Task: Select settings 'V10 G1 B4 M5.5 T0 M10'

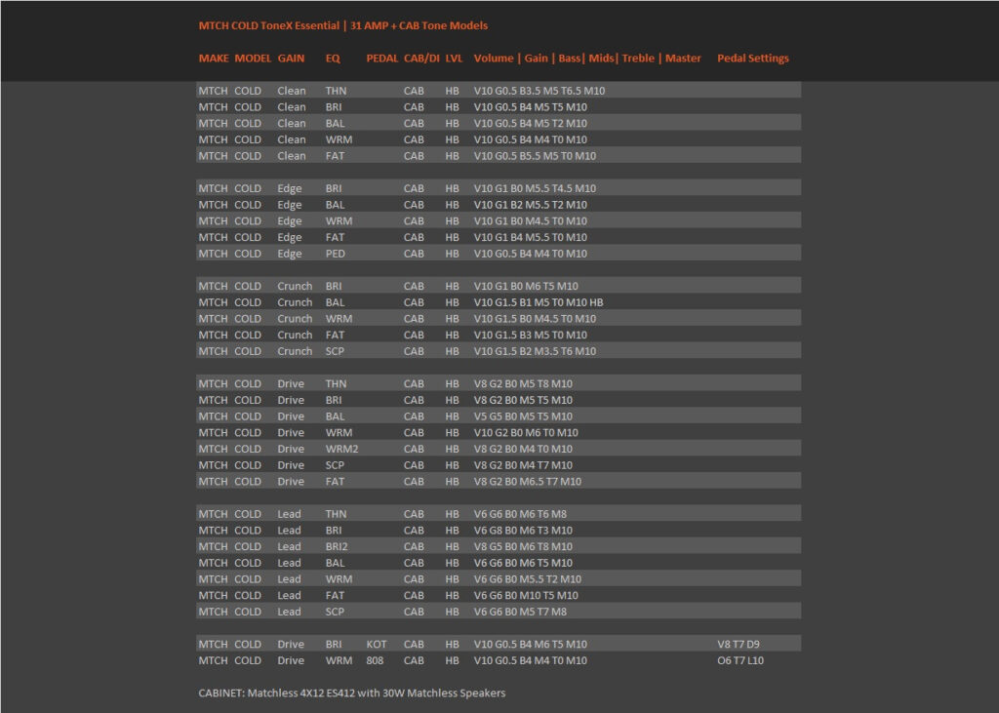Action: point(530,237)
